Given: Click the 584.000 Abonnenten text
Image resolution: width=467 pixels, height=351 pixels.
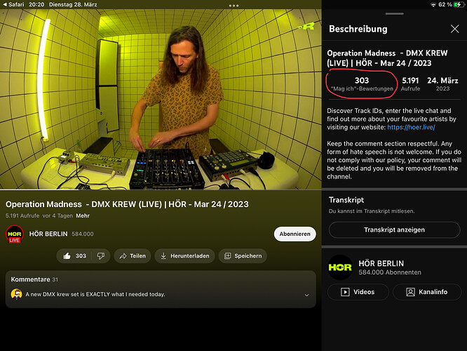Looking at the screenshot, I should click(x=390, y=272).
